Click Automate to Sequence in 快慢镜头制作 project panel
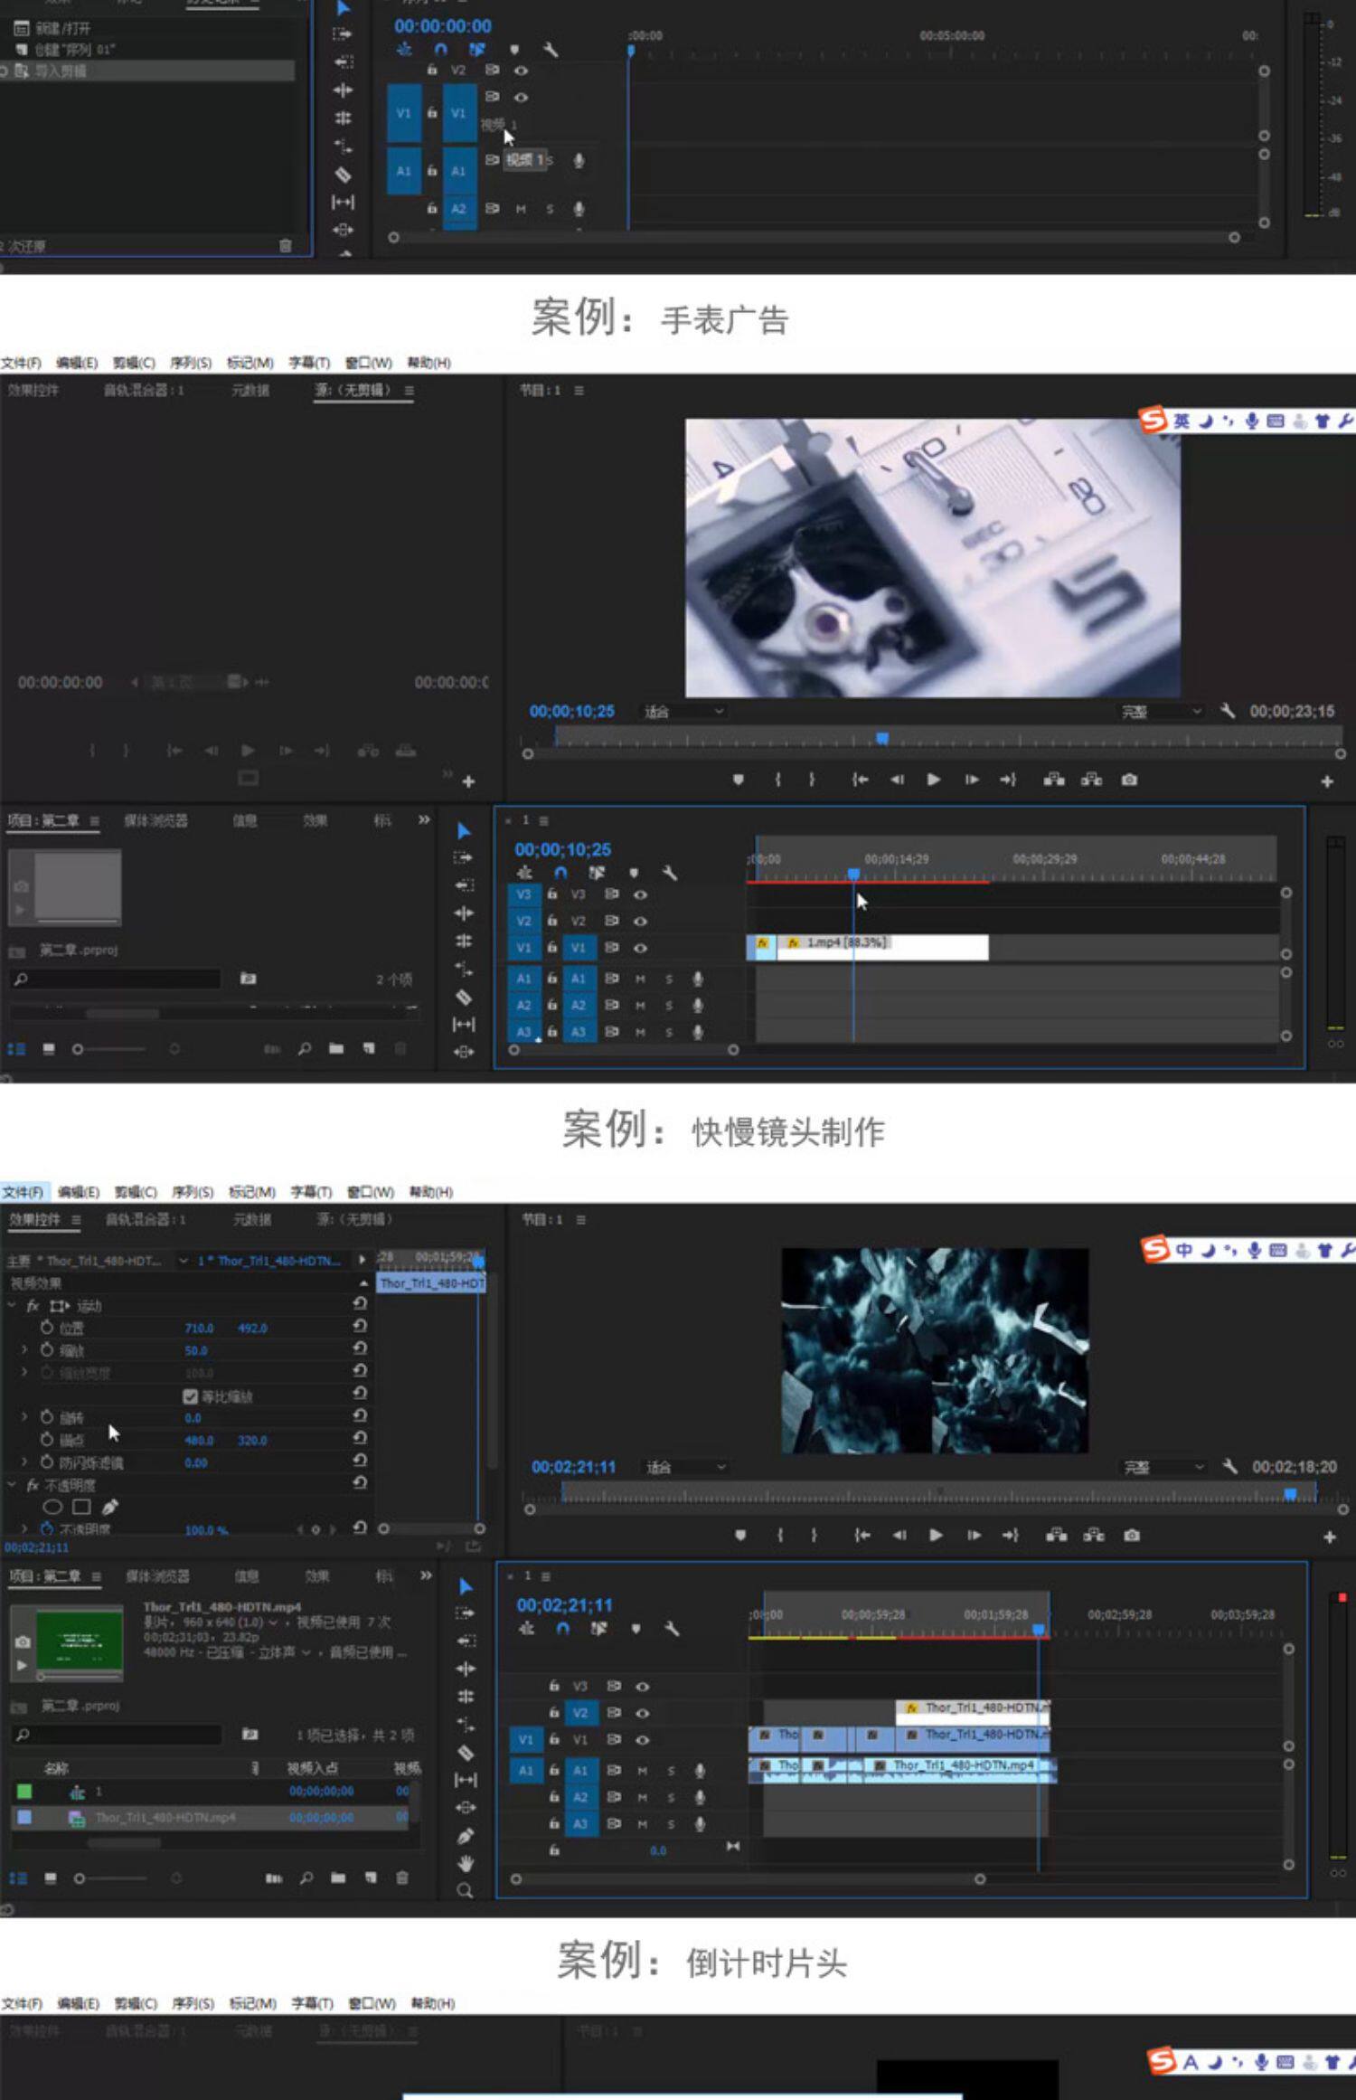This screenshot has width=1356, height=2100. (x=273, y=1878)
